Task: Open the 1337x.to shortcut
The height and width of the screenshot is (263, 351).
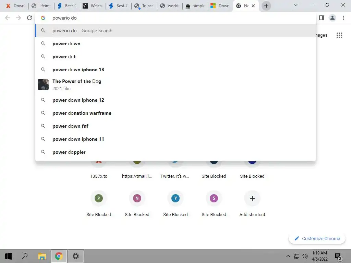Action: point(99,176)
